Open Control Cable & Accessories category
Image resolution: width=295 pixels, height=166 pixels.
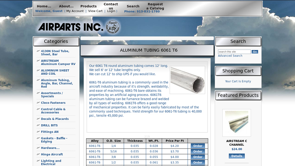[53, 111]
